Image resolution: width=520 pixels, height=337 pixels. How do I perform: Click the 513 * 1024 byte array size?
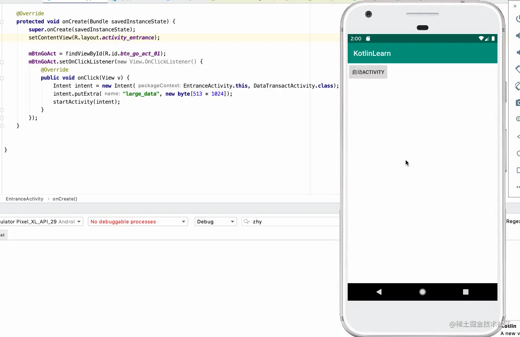coord(208,94)
